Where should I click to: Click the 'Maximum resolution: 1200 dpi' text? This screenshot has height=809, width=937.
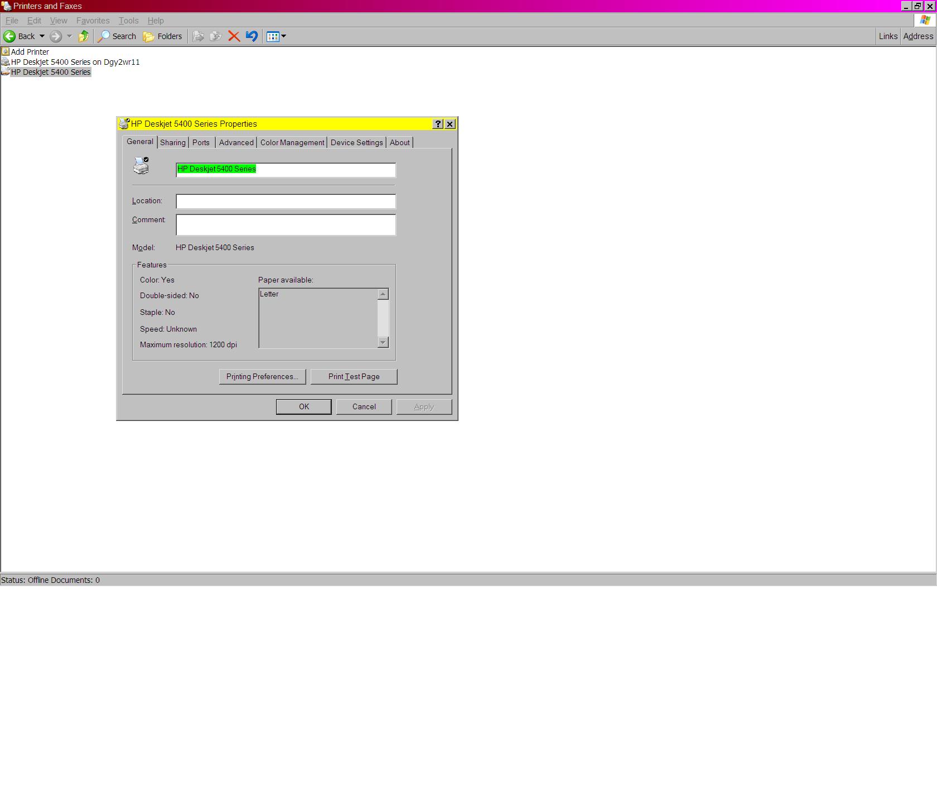point(189,345)
